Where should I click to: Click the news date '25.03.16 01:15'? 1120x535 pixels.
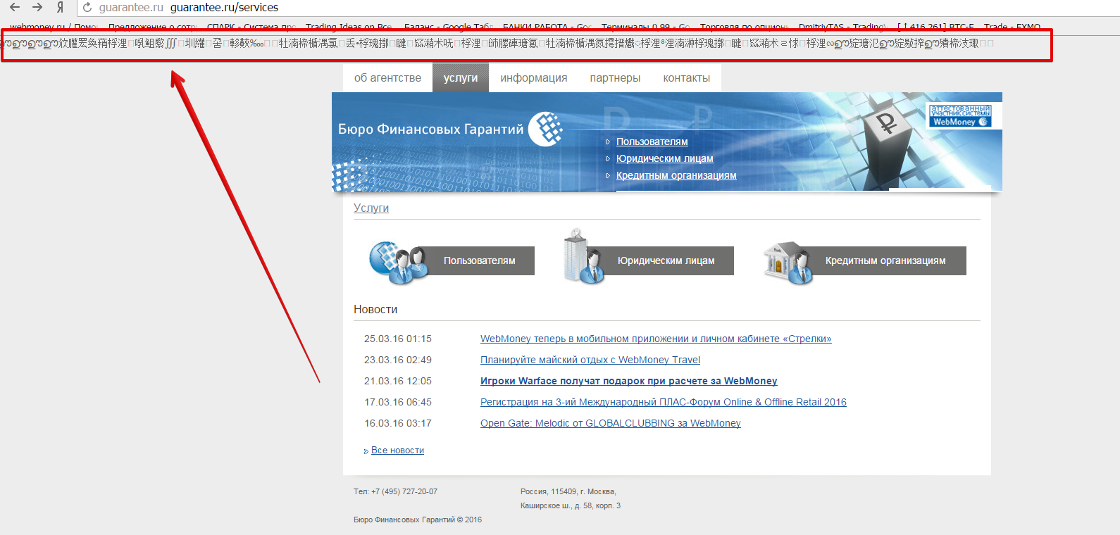pos(398,339)
